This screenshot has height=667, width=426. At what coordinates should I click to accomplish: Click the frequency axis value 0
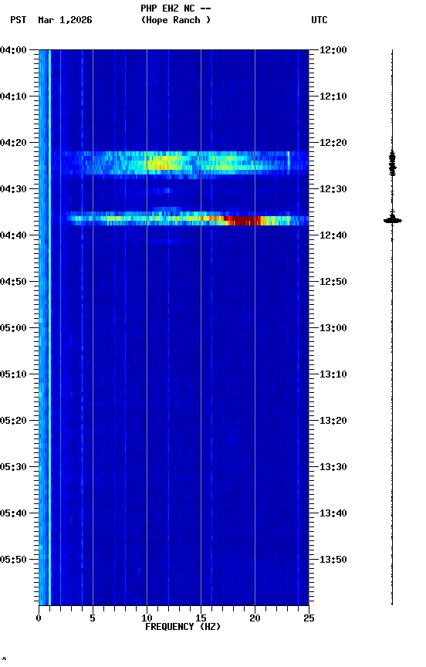click(39, 618)
